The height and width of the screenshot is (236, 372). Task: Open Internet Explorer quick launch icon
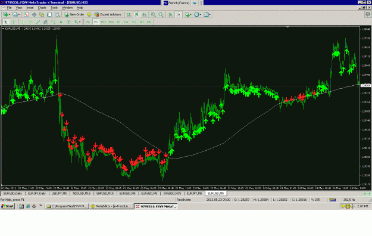click(28, 206)
